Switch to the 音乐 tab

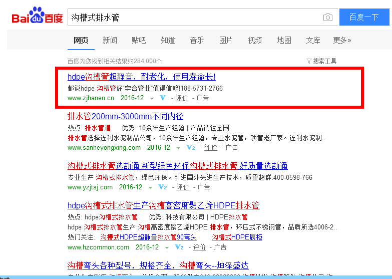point(197,40)
